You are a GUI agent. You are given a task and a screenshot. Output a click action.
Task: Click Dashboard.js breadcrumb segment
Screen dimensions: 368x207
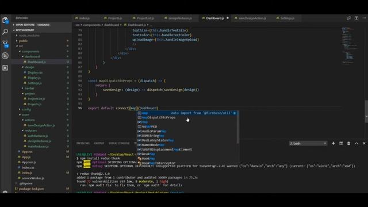click(x=137, y=25)
